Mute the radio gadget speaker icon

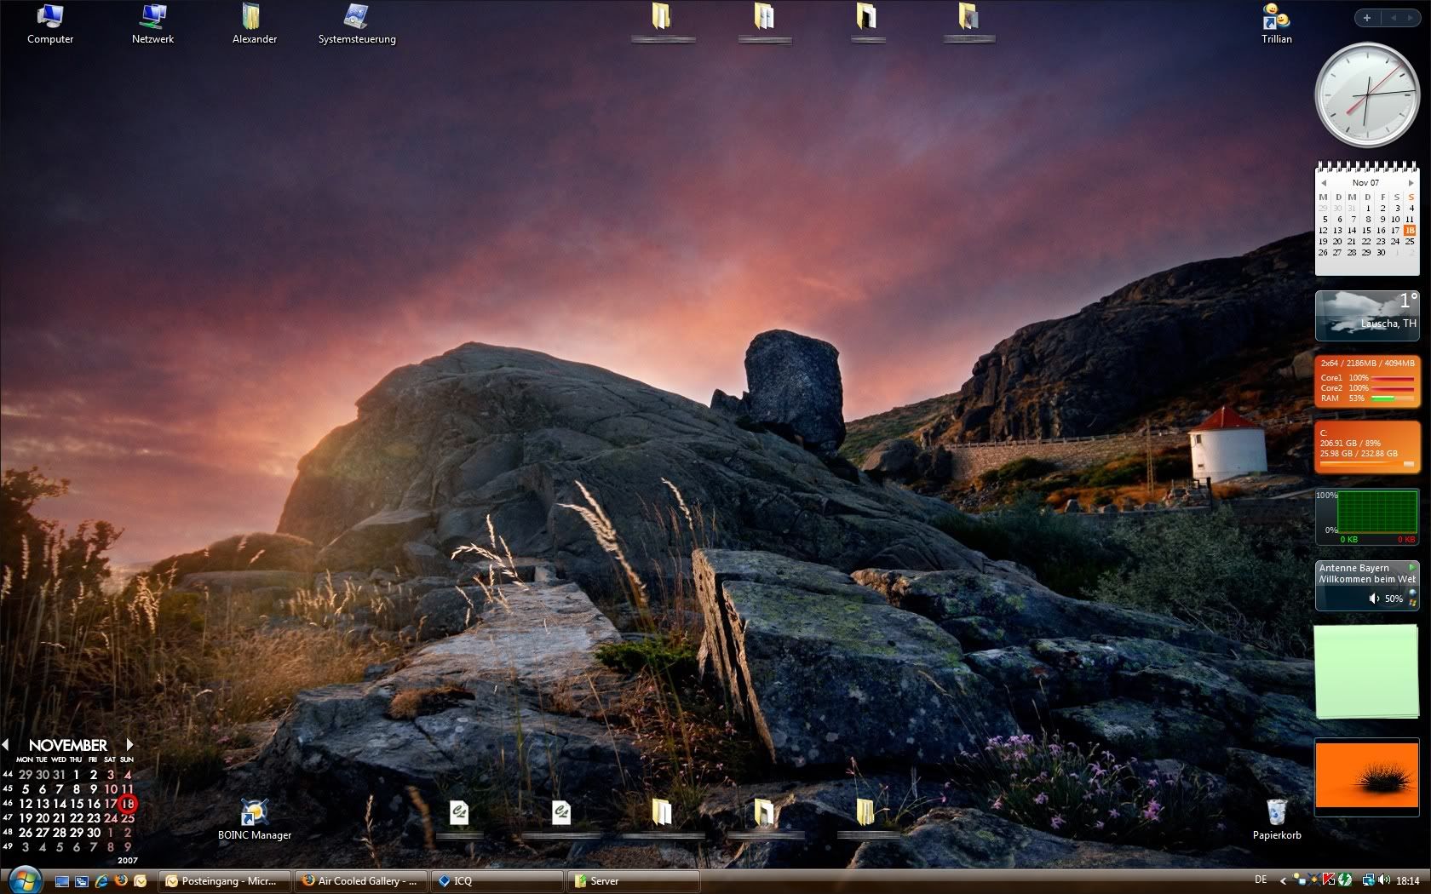(x=1373, y=599)
